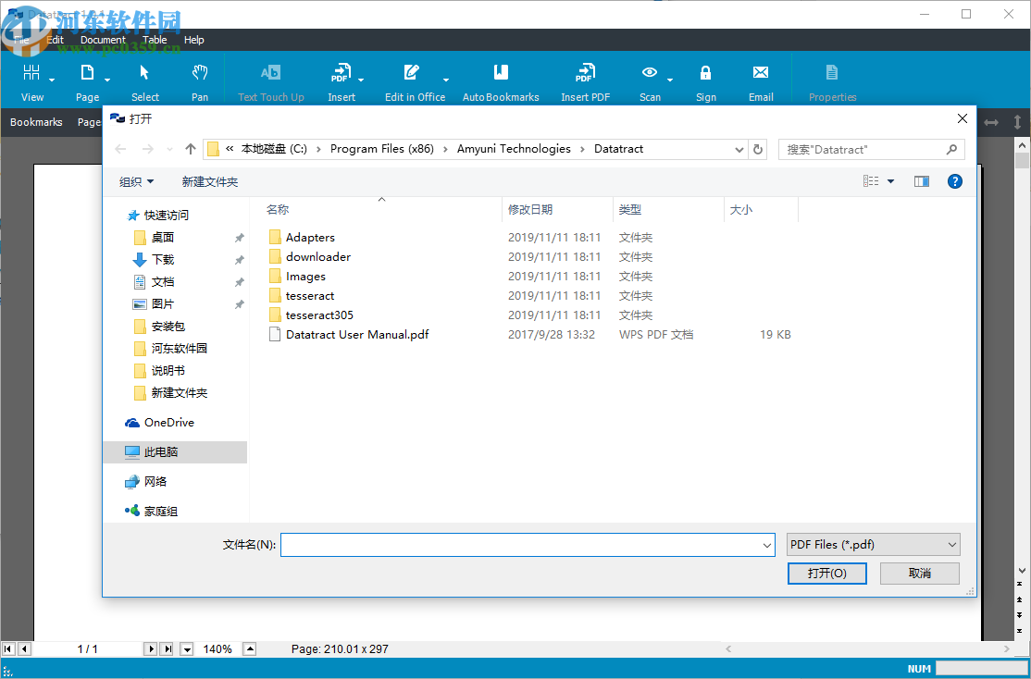The width and height of the screenshot is (1031, 679).
Task: Click the Sign toolbar icon
Action: [706, 80]
